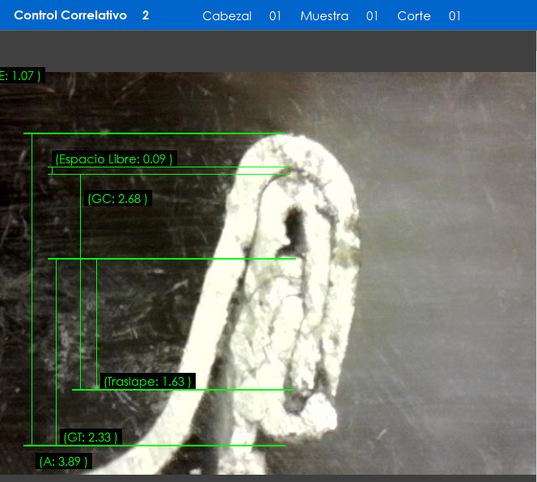537x482 pixels.
Task: Select the green line right of Espacio Libre
Action: click(x=235, y=167)
